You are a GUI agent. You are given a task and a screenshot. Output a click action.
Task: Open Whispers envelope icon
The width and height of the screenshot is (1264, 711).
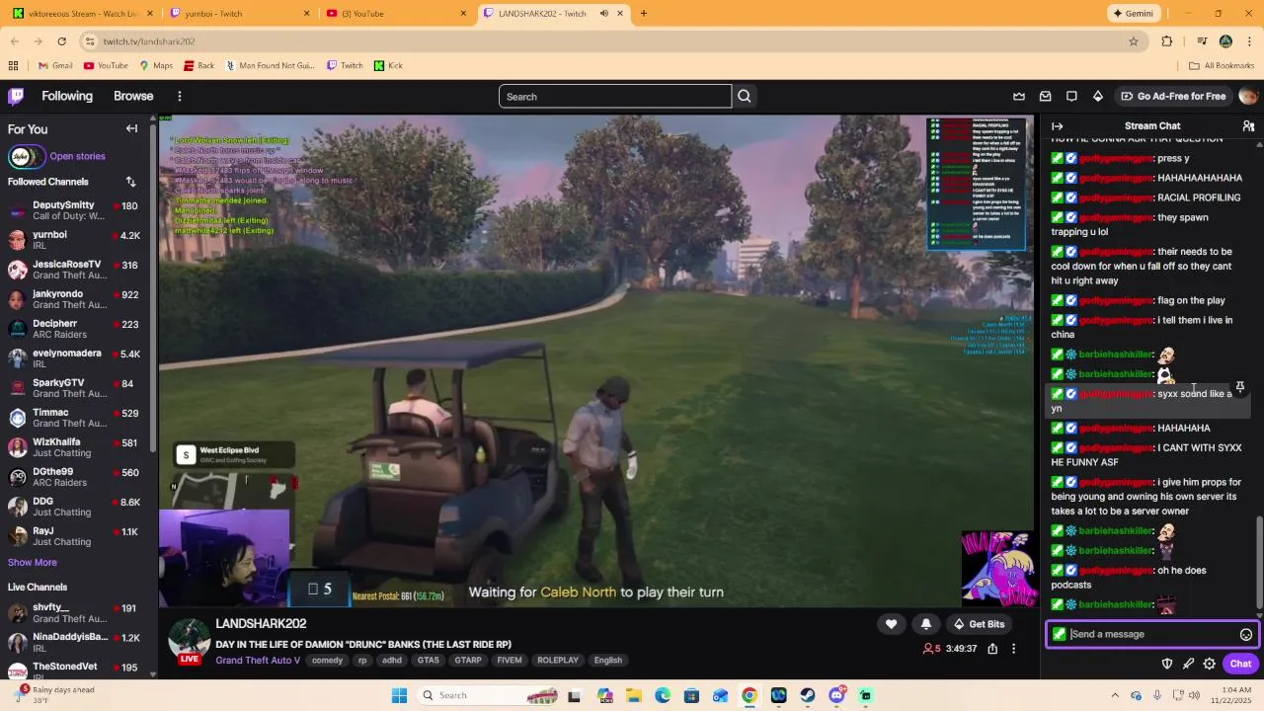(1045, 96)
